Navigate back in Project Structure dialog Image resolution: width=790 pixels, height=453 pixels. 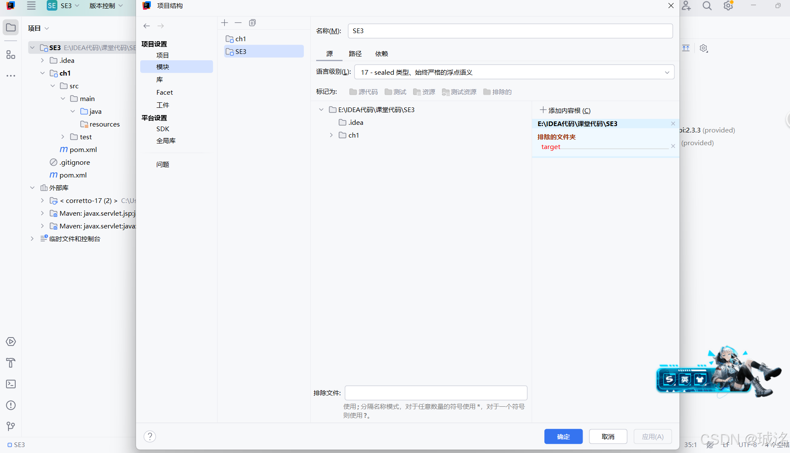pyautogui.click(x=147, y=26)
